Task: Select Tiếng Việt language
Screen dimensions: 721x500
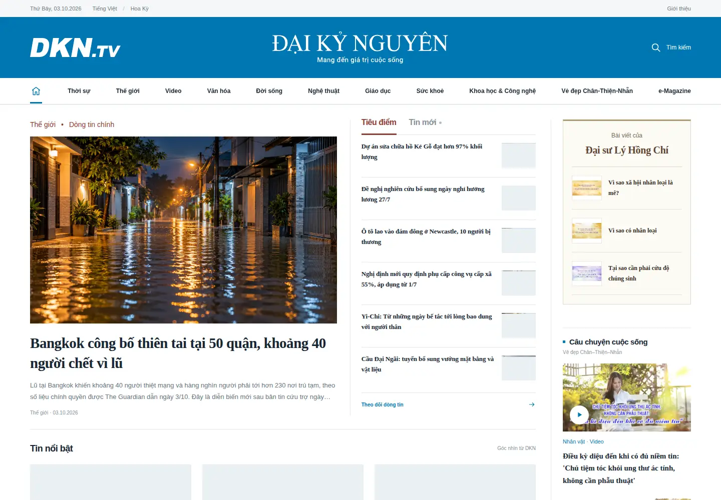Action: pos(105,8)
